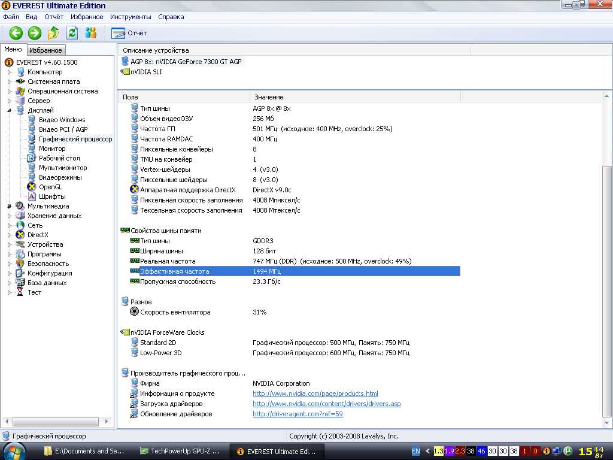Select the База данных tree item
Image resolution: width=613 pixels, height=460 pixels.
click(x=47, y=283)
